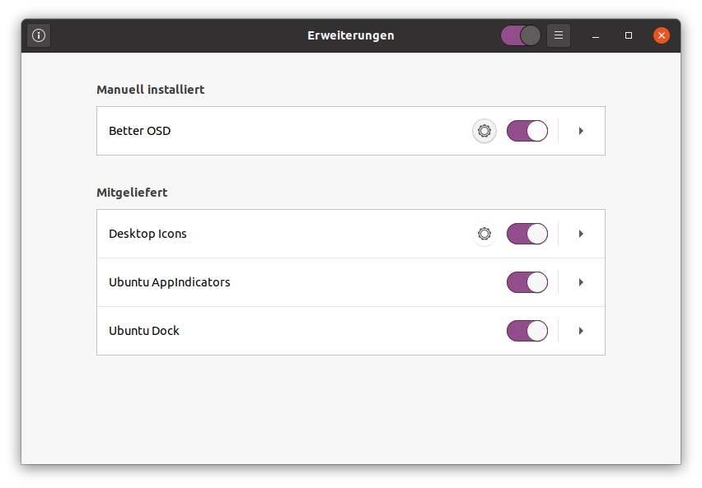This screenshot has height=488, width=702.
Task: Minimize the Erweiterungen window
Action: coord(596,35)
